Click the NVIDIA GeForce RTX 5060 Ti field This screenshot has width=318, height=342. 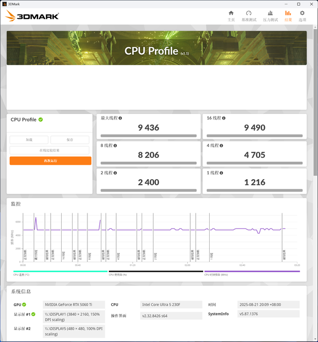74,305
